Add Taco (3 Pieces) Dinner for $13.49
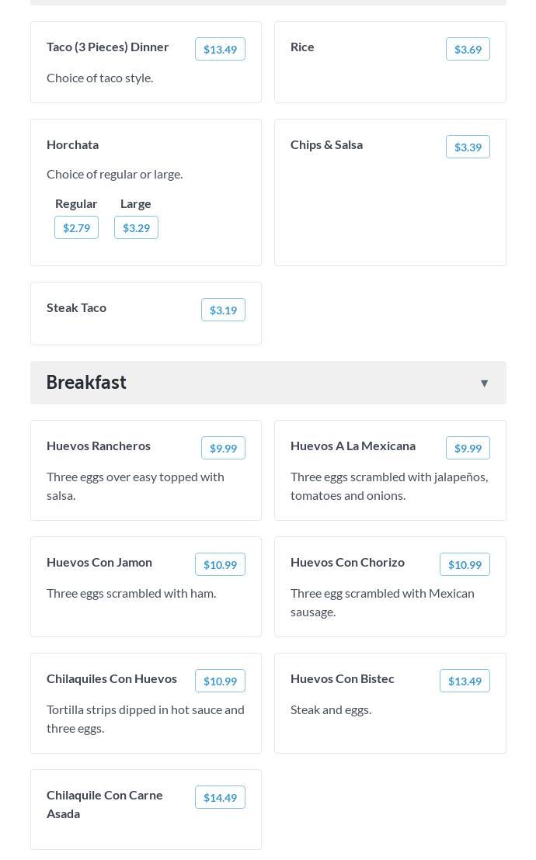 tap(220, 50)
